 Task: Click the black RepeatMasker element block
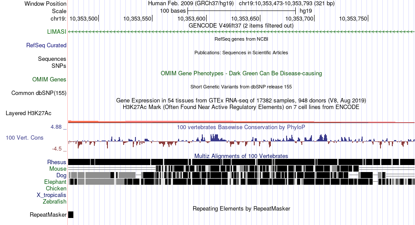click(x=71, y=214)
